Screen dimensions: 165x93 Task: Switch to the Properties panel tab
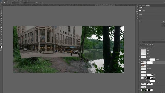pos(148,6)
